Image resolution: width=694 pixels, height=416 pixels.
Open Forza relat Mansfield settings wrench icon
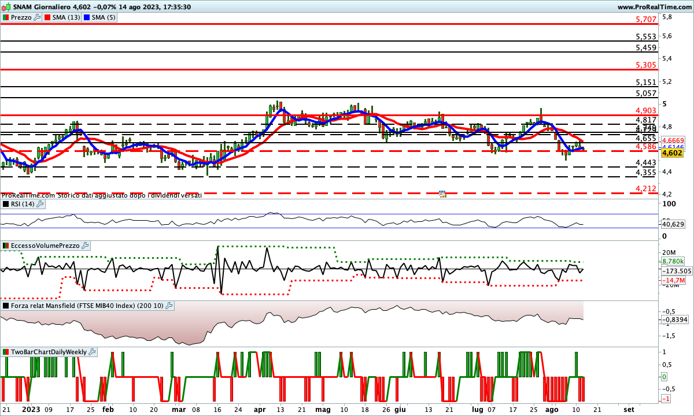[x=169, y=306]
